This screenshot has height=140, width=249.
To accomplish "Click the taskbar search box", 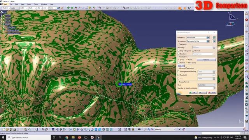I will tap(28, 137).
